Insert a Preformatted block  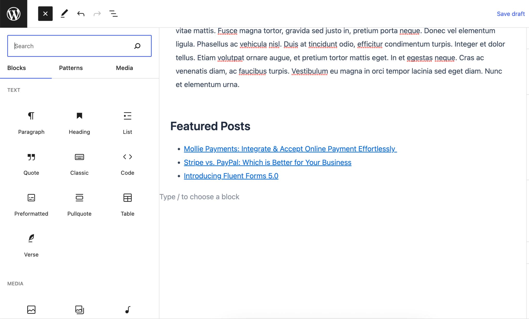coord(31,204)
